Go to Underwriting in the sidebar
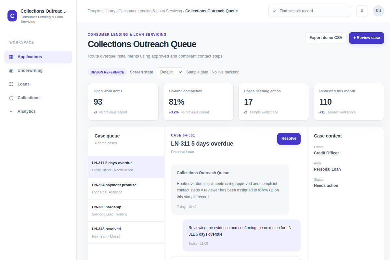The width and height of the screenshot is (390, 260). (38, 71)
